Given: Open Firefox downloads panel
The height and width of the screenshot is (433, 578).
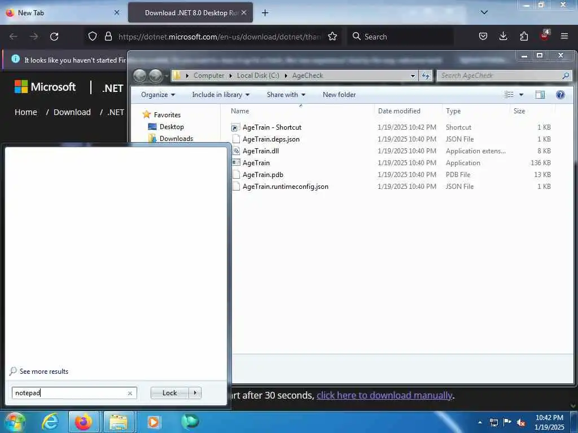Looking at the screenshot, I should tap(503, 37).
